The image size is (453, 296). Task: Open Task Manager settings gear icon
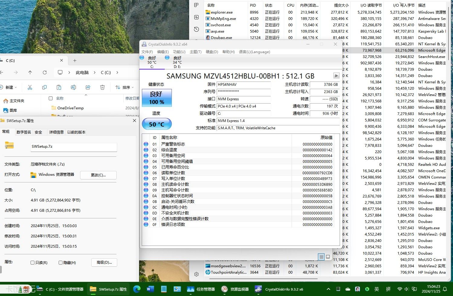pyautogui.click(x=196, y=274)
